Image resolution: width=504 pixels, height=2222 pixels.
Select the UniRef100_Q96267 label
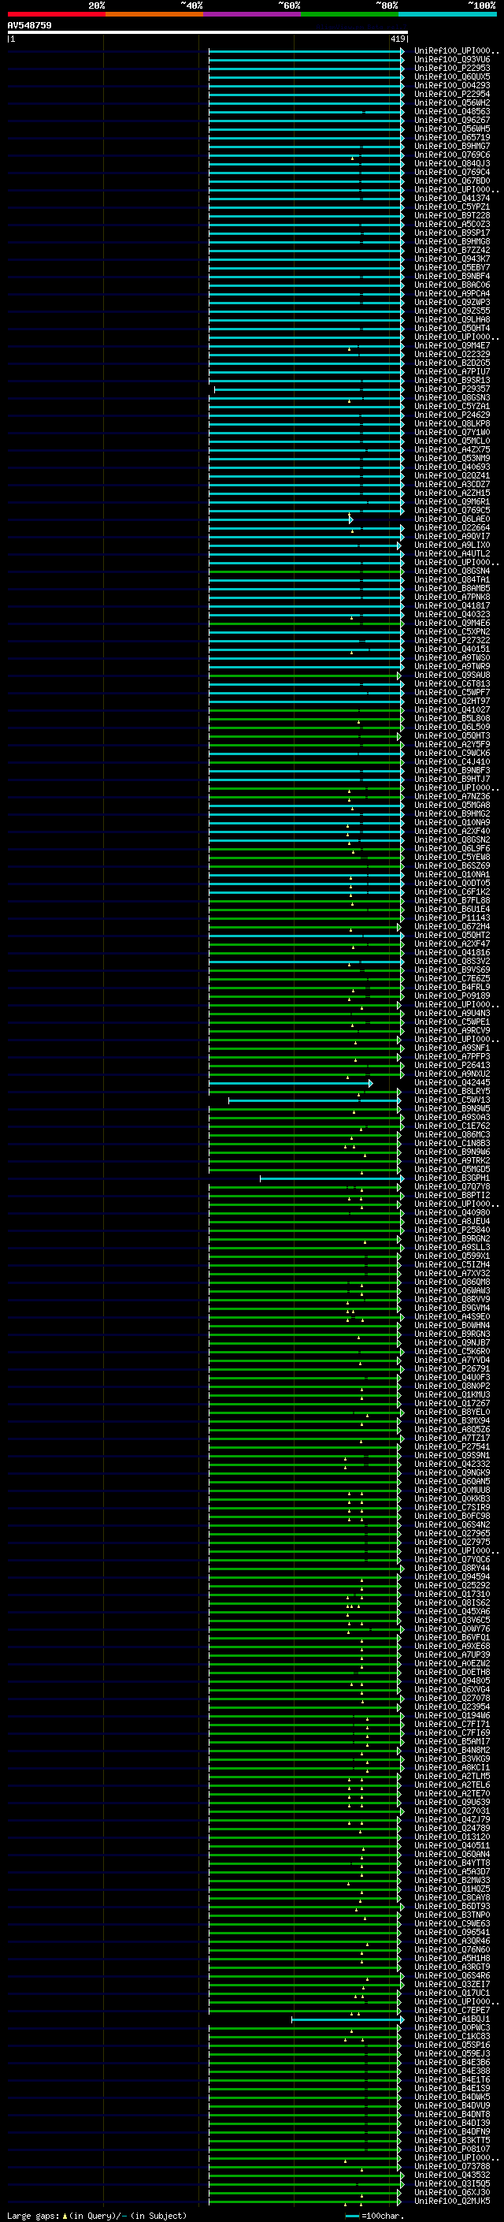point(452,120)
